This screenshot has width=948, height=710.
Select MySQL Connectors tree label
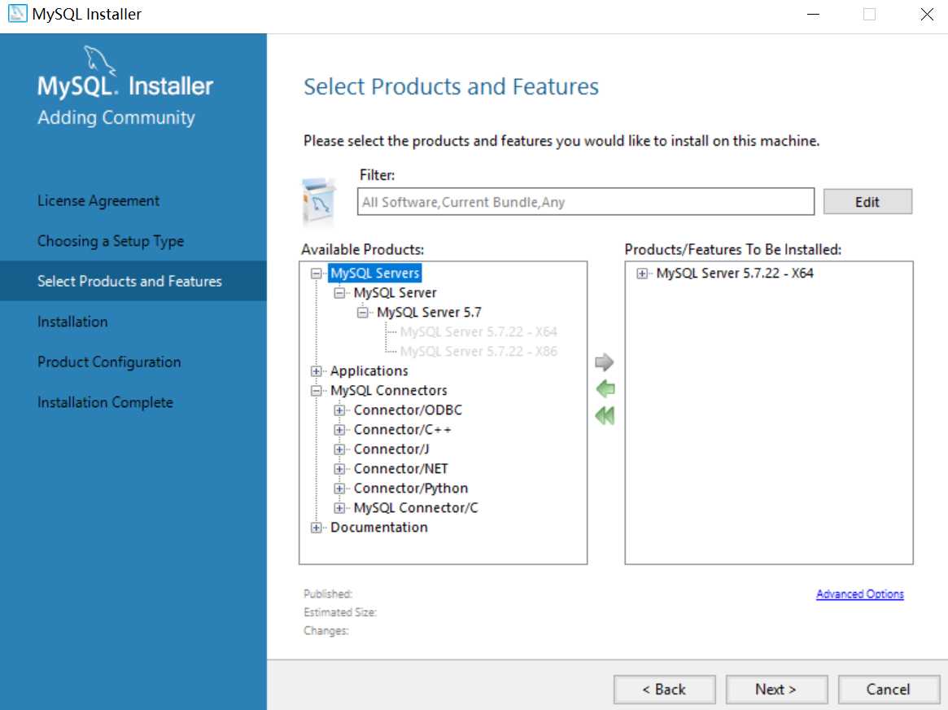pyautogui.click(x=389, y=391)
